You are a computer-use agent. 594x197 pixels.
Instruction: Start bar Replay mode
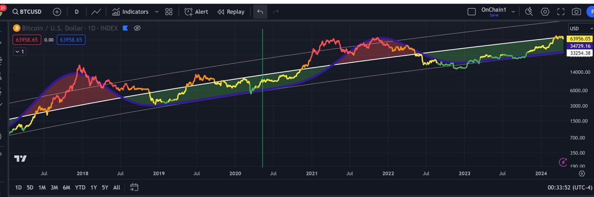(231, 12)
